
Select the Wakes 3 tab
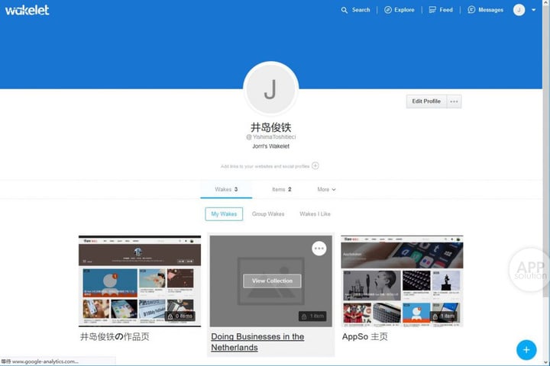point(226,189)
